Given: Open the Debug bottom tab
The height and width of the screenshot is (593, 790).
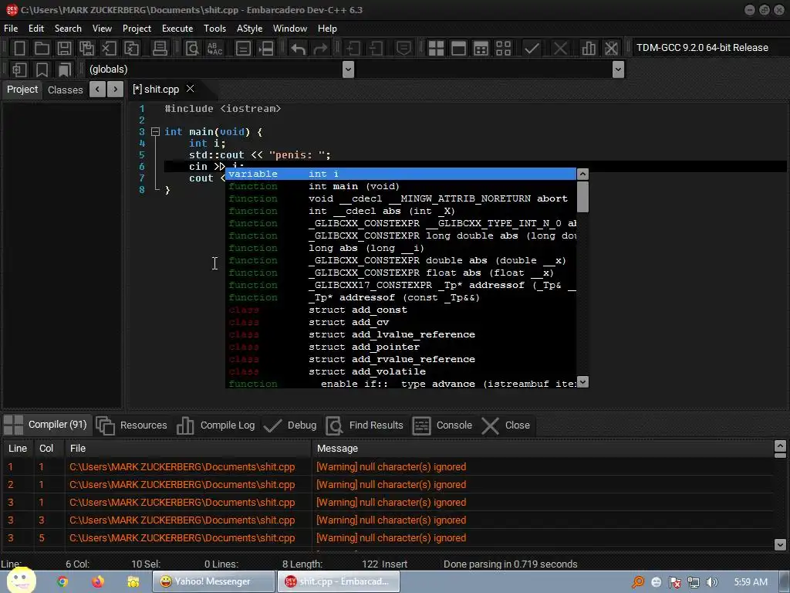Looking at the screenshot, I should (x=290, y=425).
